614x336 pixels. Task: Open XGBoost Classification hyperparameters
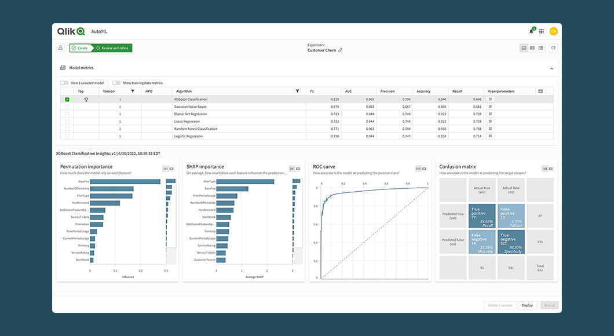pos(490,100)
